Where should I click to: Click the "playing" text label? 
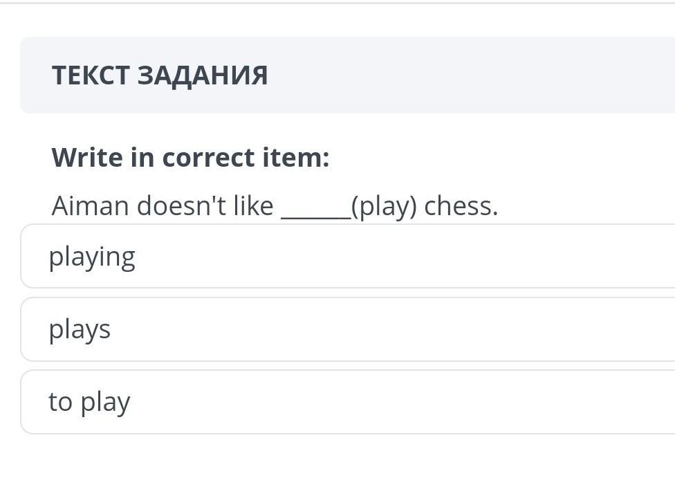pyautogui.click(x=92, y=258)
